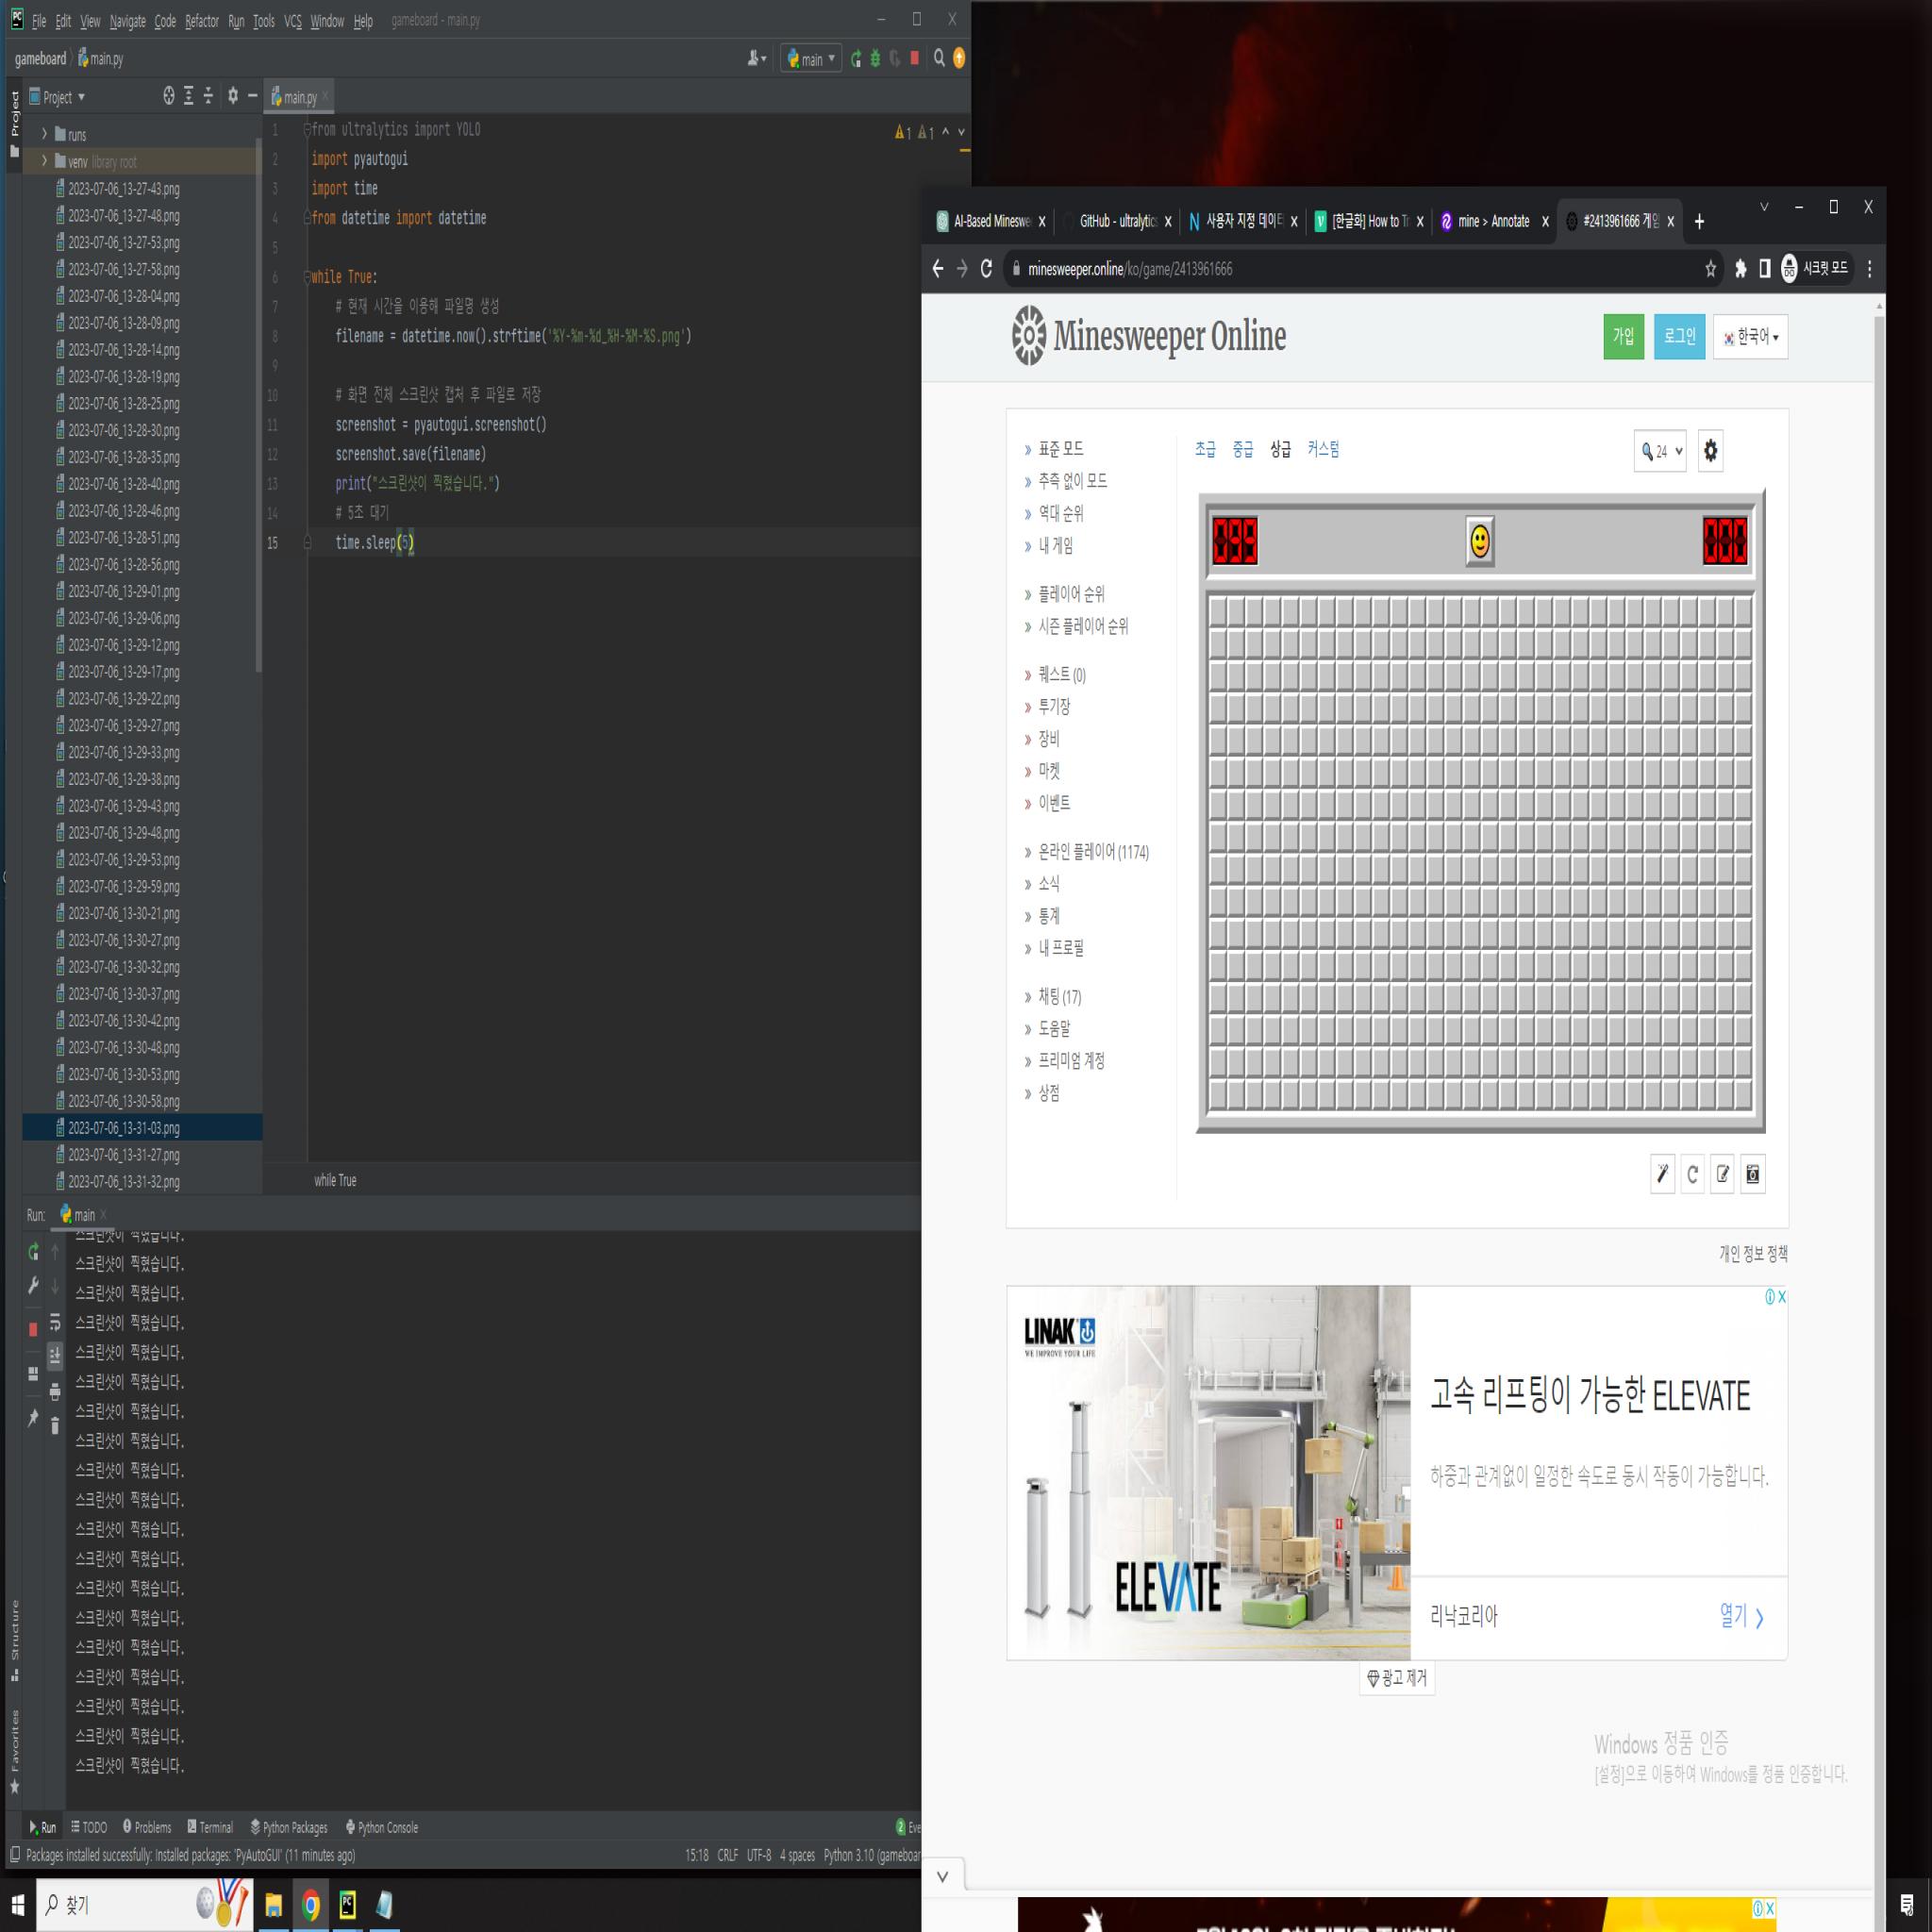Stop the running script in top toolbar

914,58
